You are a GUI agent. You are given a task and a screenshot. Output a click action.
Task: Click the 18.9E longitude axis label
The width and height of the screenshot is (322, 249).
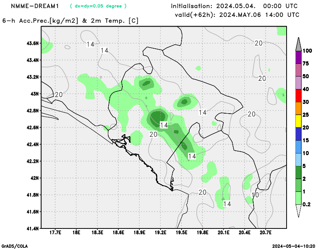[x=139, y=232]
